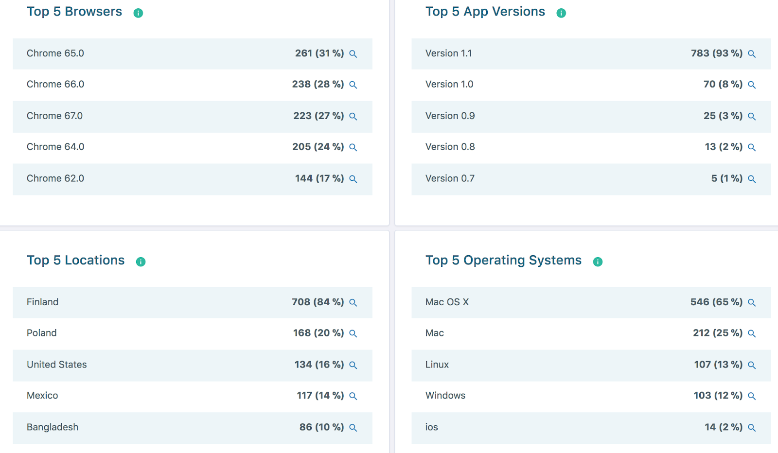The height and width of the screenshot is (453, 778).
Task: Pick the Mac OS X label
Action: [447, 302]
